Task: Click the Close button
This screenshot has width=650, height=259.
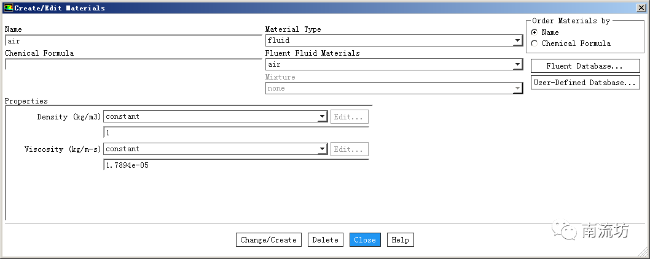Action: 365,240
